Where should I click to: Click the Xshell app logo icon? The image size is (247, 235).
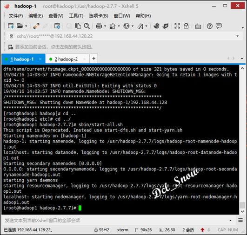click(x=7, y=7)
